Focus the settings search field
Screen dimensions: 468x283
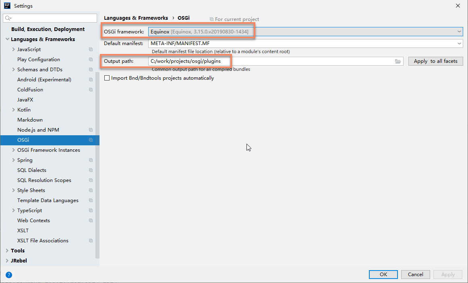tap(50, 18)
